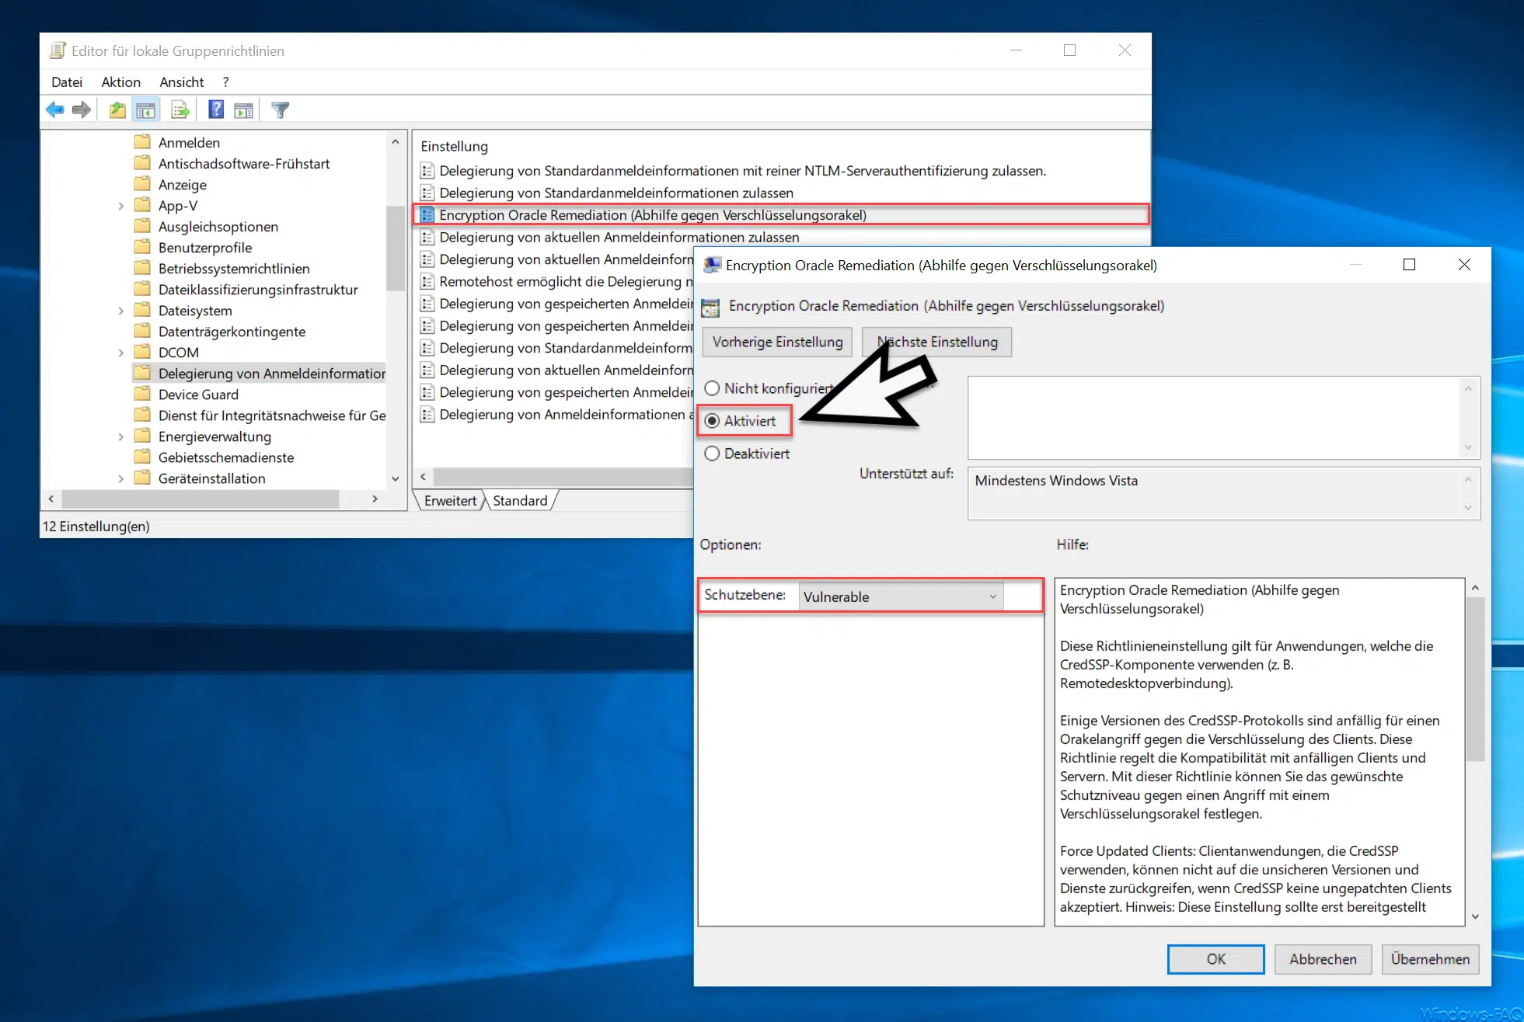Open the Schutzebene dropdown showing Vulnerable

click(x=992, y=596)
